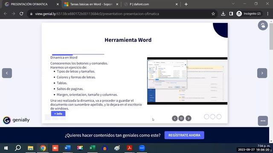Click the + info button
The width and height of the screenshot is (273, 153).
(x=58, y=113)
